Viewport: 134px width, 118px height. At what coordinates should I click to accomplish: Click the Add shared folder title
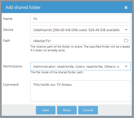(x=23, y=7)
